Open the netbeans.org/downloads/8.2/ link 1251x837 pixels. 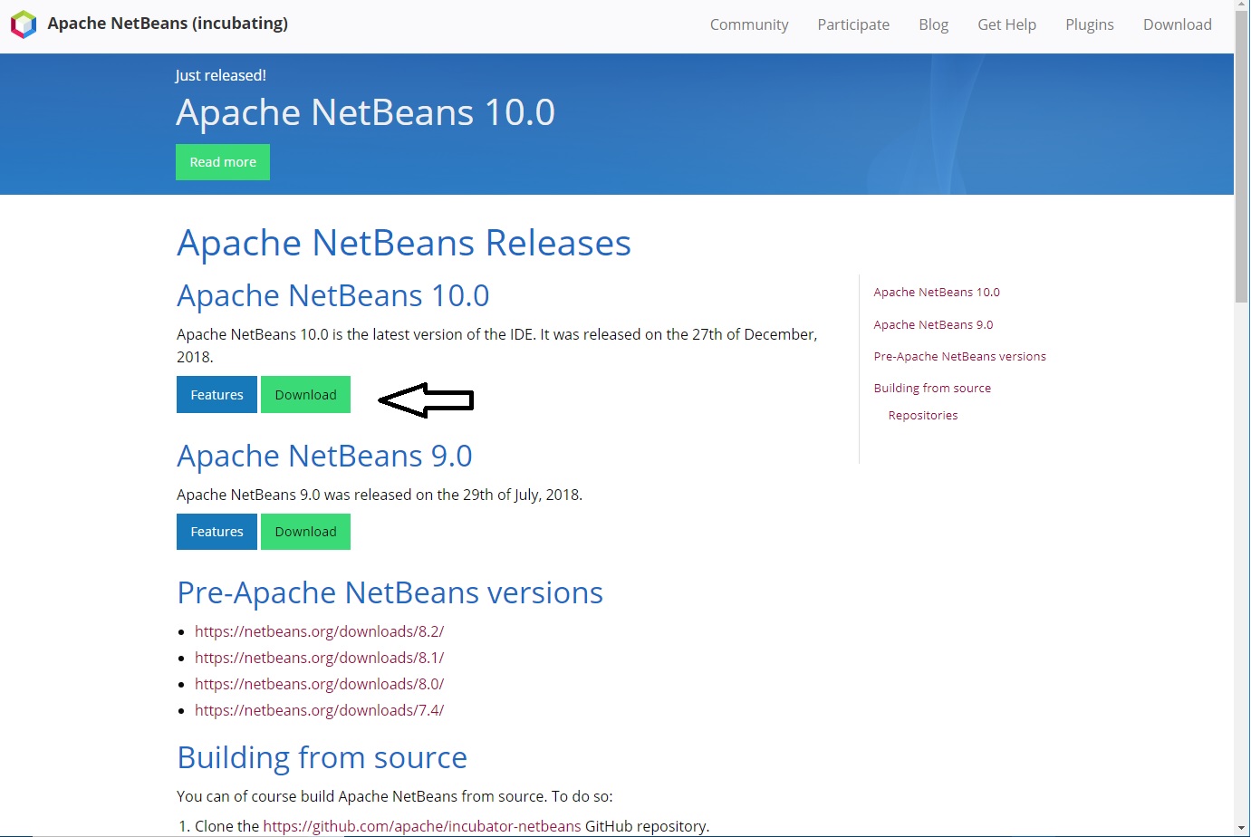319,631
